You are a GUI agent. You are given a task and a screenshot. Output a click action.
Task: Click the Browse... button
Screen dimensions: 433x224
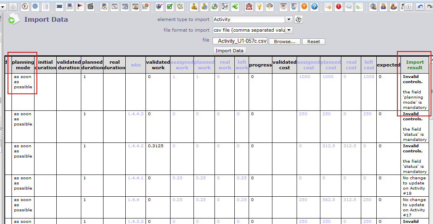pos(284,42)
